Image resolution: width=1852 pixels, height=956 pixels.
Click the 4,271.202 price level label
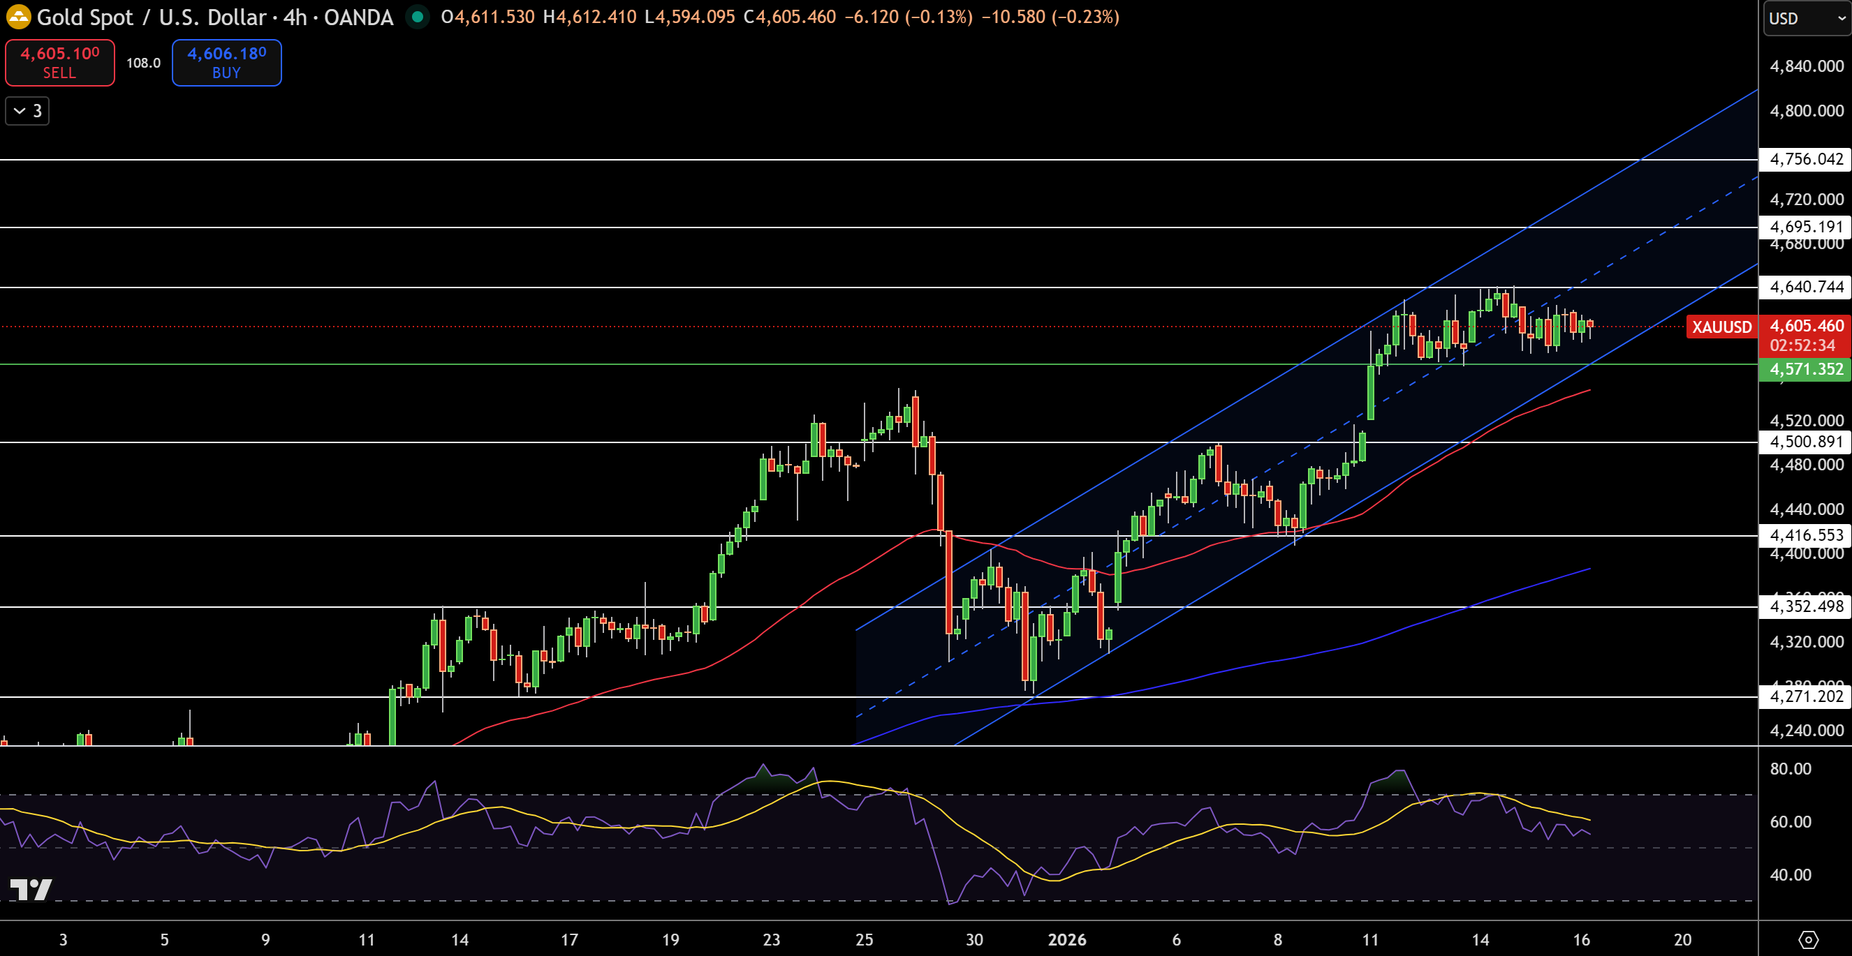point(1805,696)
